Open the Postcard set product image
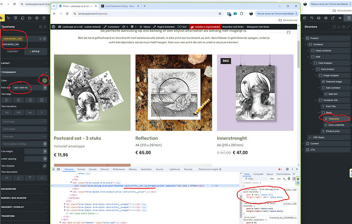Screen dimensions: 352x224 pyautogui.click(x=92, y=93)
